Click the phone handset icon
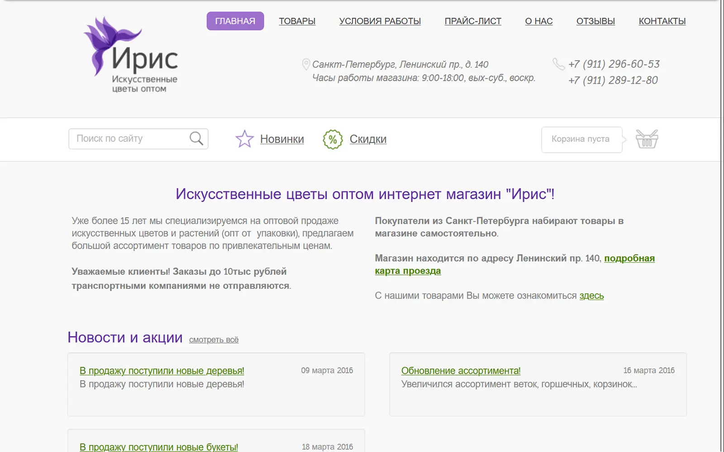724x452 pixels. tap(559, 64)
